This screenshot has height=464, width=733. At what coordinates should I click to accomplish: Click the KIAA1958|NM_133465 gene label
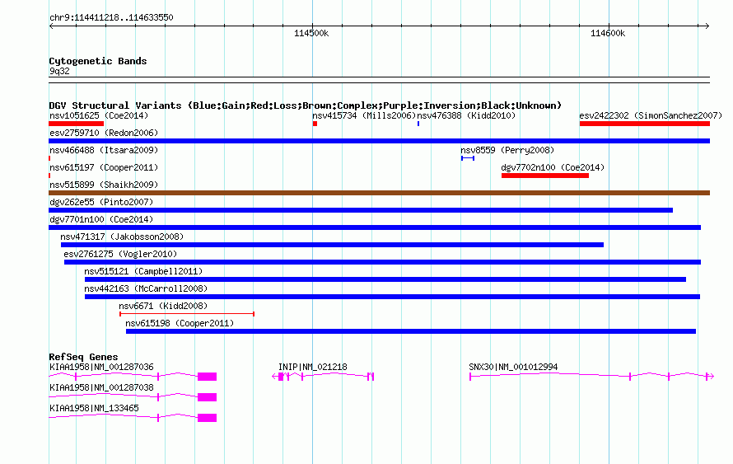tap(94, 408)
